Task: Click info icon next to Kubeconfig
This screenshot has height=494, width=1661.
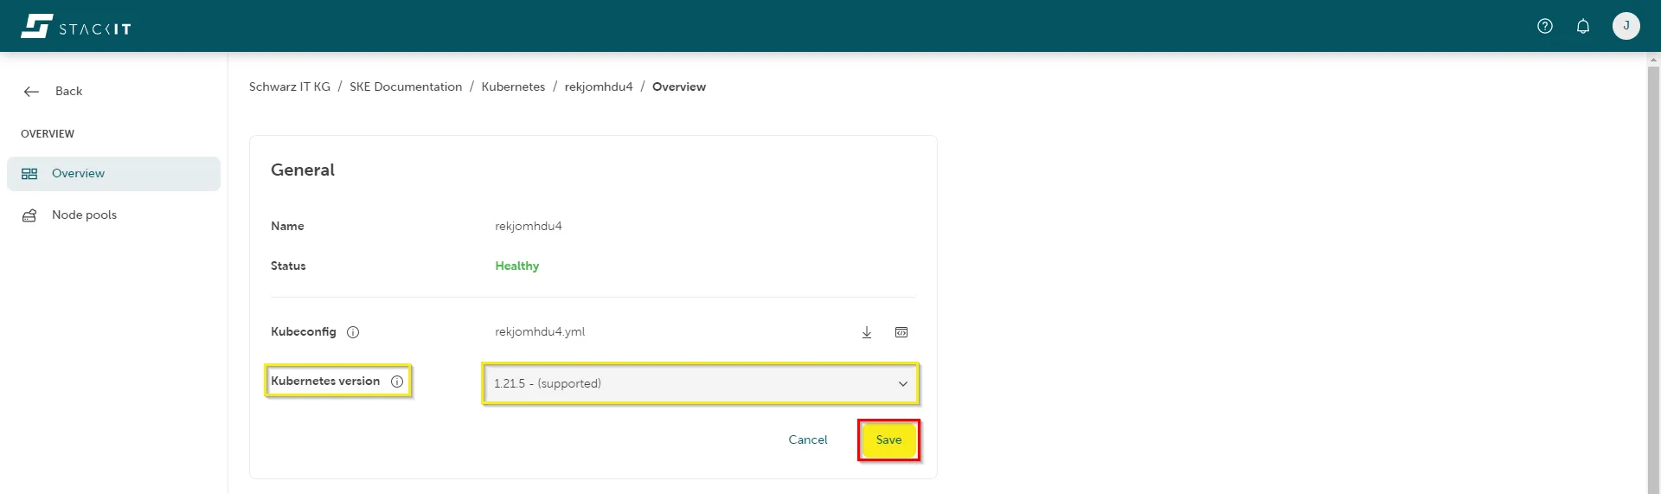Action: click(353, 332)
